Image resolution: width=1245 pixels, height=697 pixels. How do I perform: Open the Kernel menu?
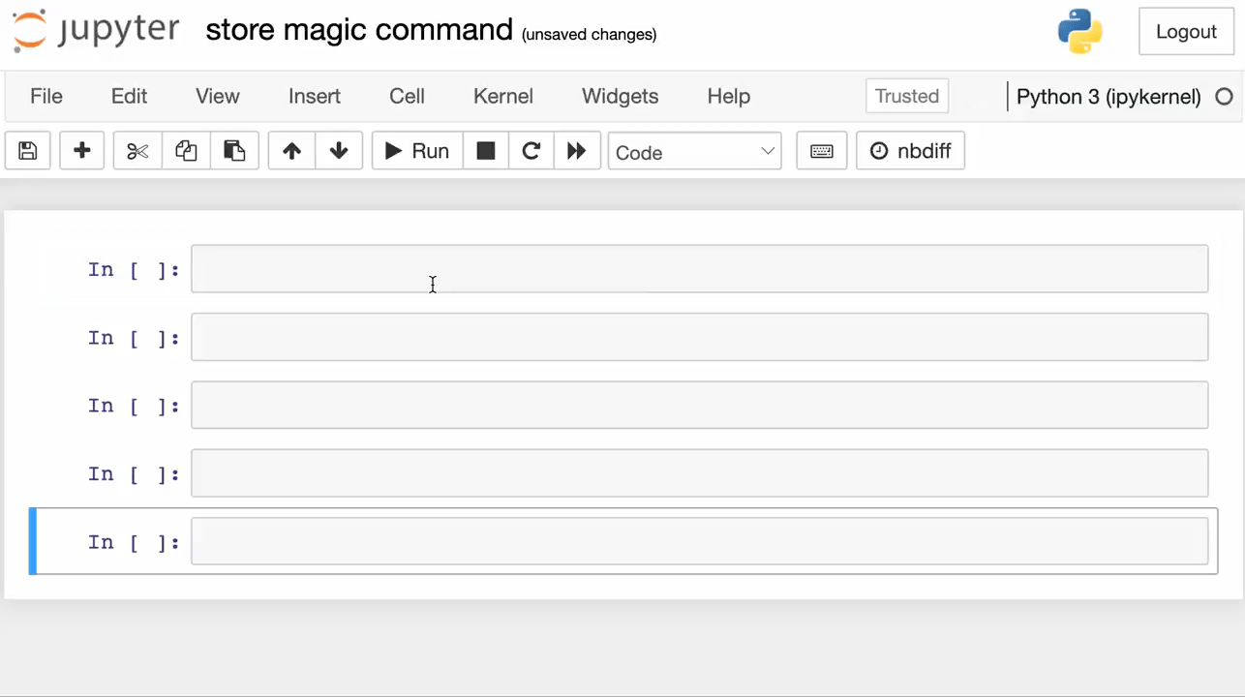(x=503, y=96)
